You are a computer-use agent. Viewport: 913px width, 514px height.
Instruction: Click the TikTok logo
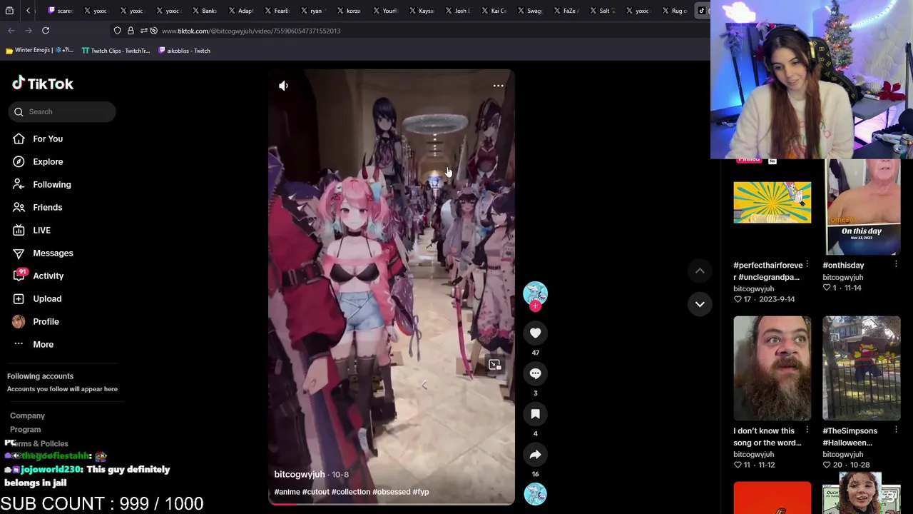(43, 84)
